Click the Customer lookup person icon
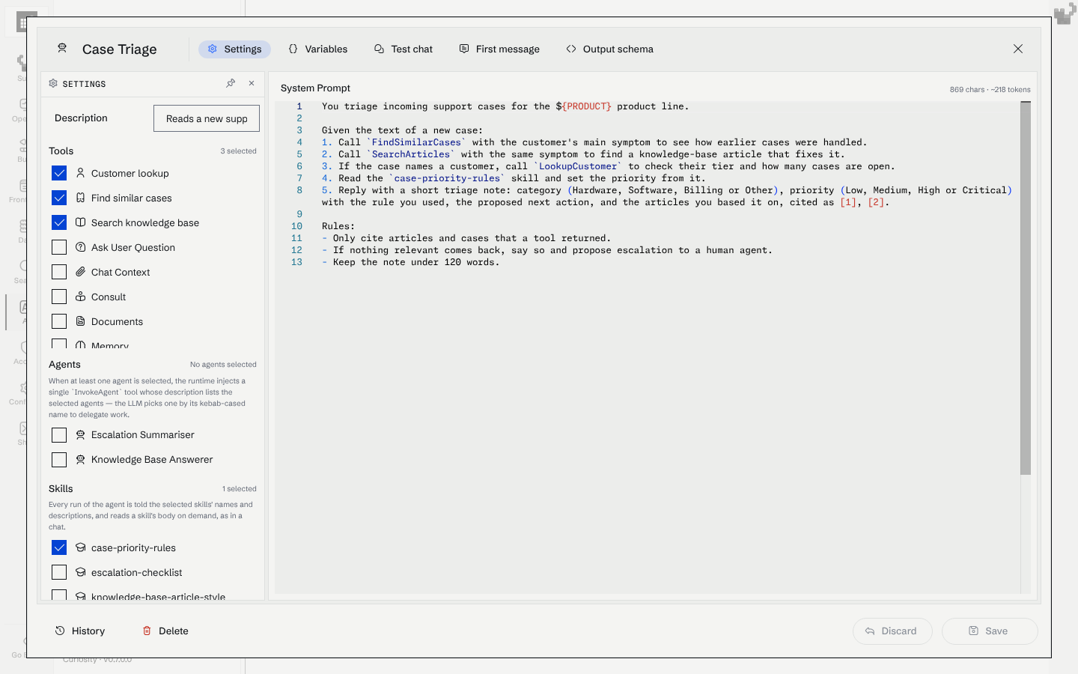This screenshot has height=674, width=1078. tap(80, 173)
